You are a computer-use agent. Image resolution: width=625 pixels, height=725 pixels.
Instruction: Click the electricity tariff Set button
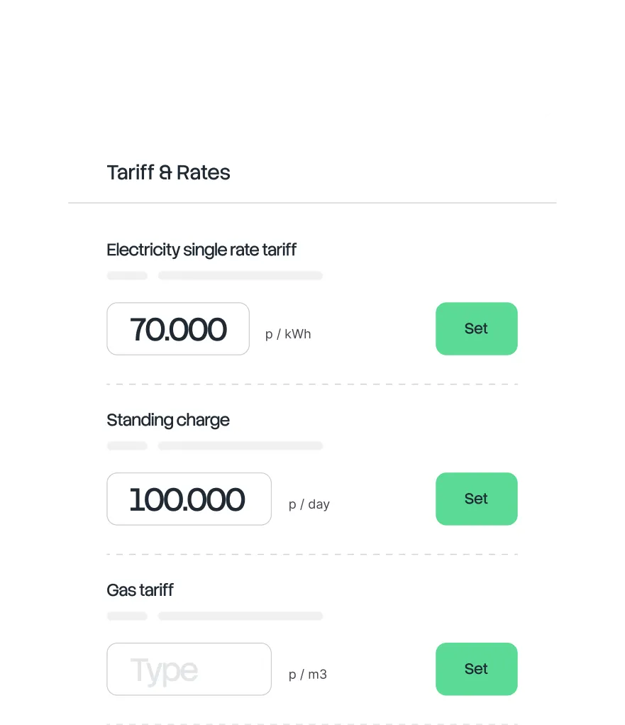pos(476,328)
